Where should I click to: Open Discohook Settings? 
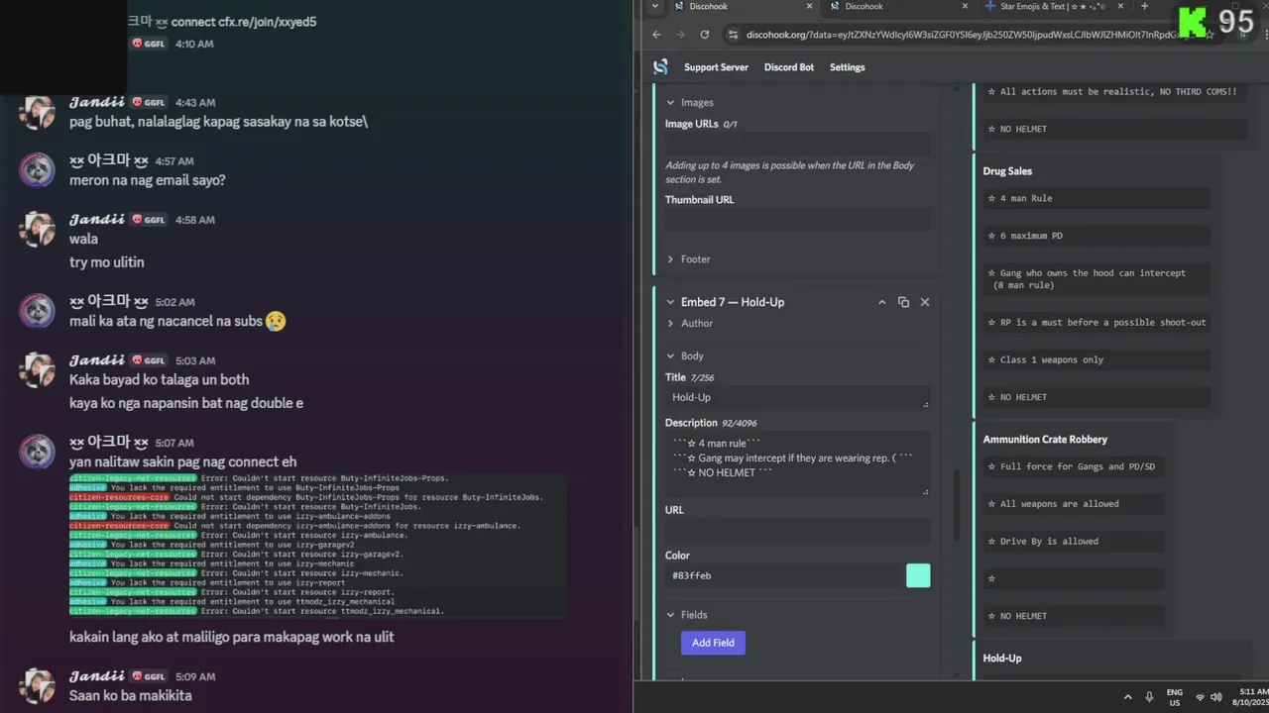click(x=848, y=67)
